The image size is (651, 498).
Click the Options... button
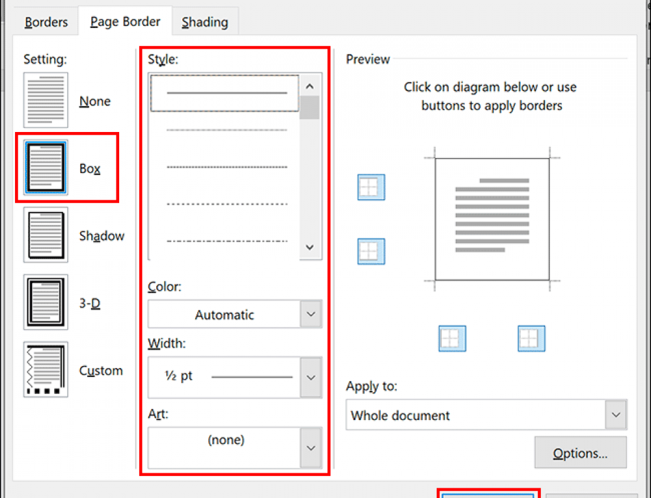580,453
